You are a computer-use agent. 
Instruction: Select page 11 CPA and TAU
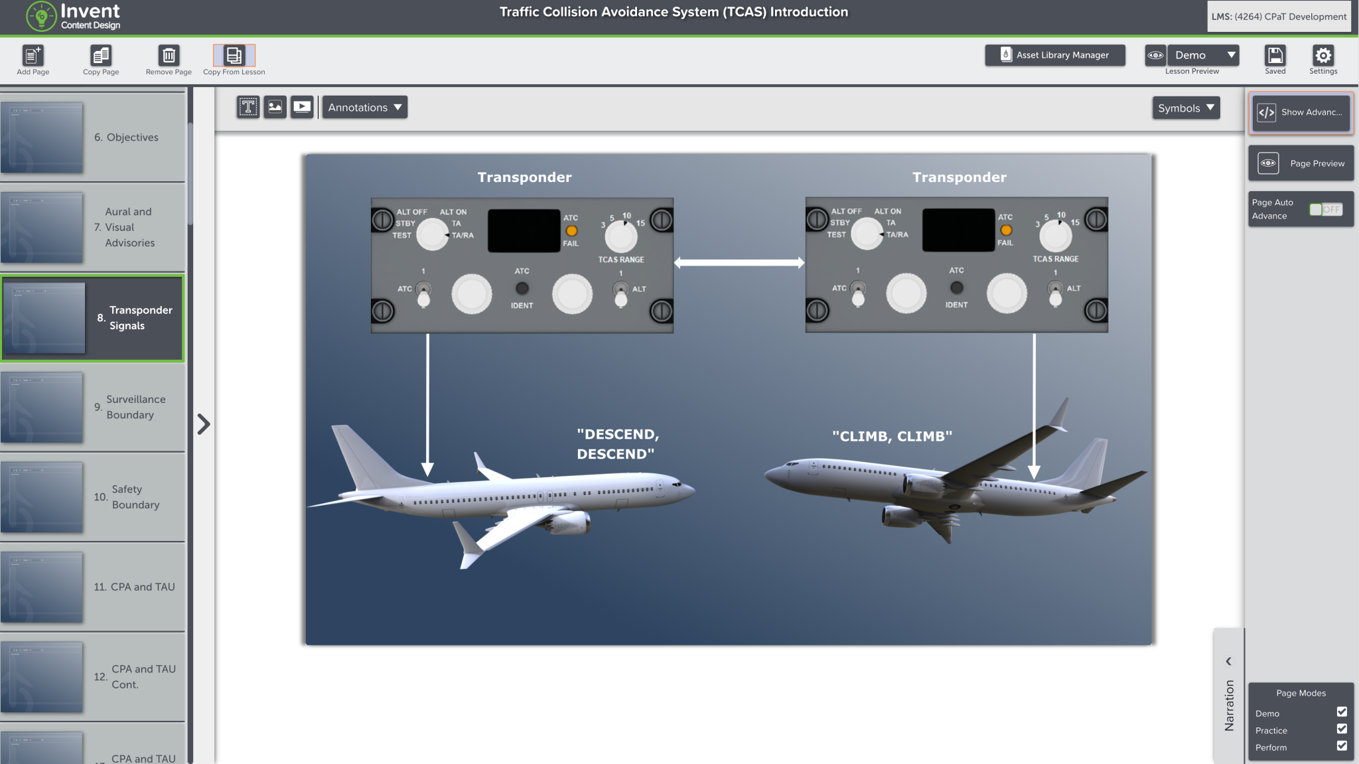pos(92,587)
